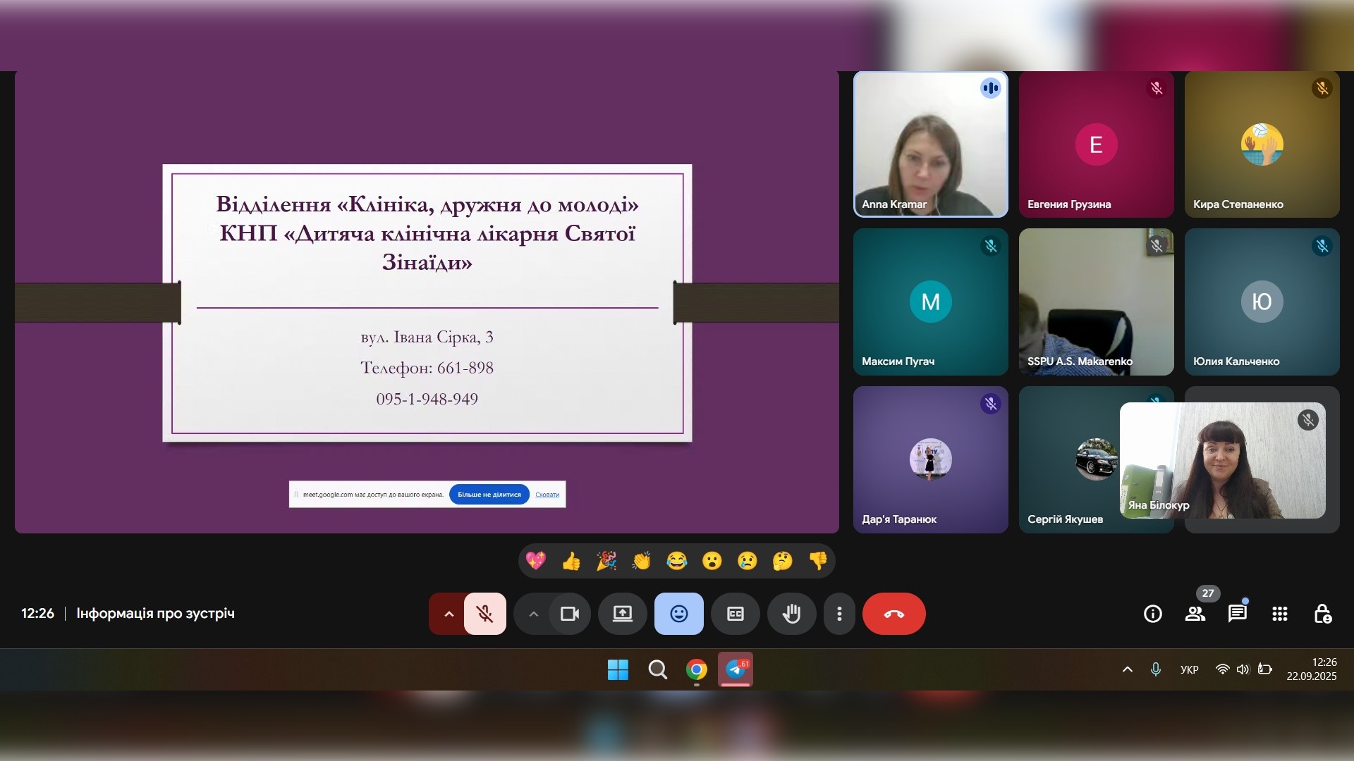Image resolution: width=1354 pixels, height=761 pixels.
Task: Click the hide sharing banner link
Action: click(x=547, y=495)
